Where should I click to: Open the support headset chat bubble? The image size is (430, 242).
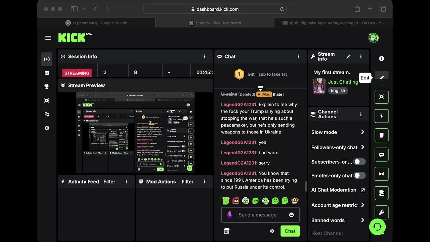coord(377,227)
